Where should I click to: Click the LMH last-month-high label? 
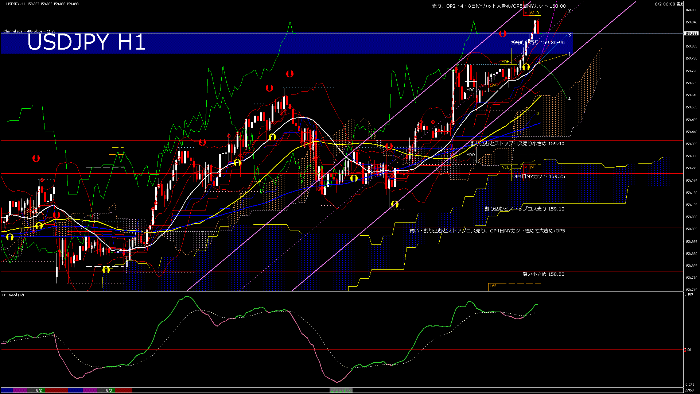tap(482, 85)
